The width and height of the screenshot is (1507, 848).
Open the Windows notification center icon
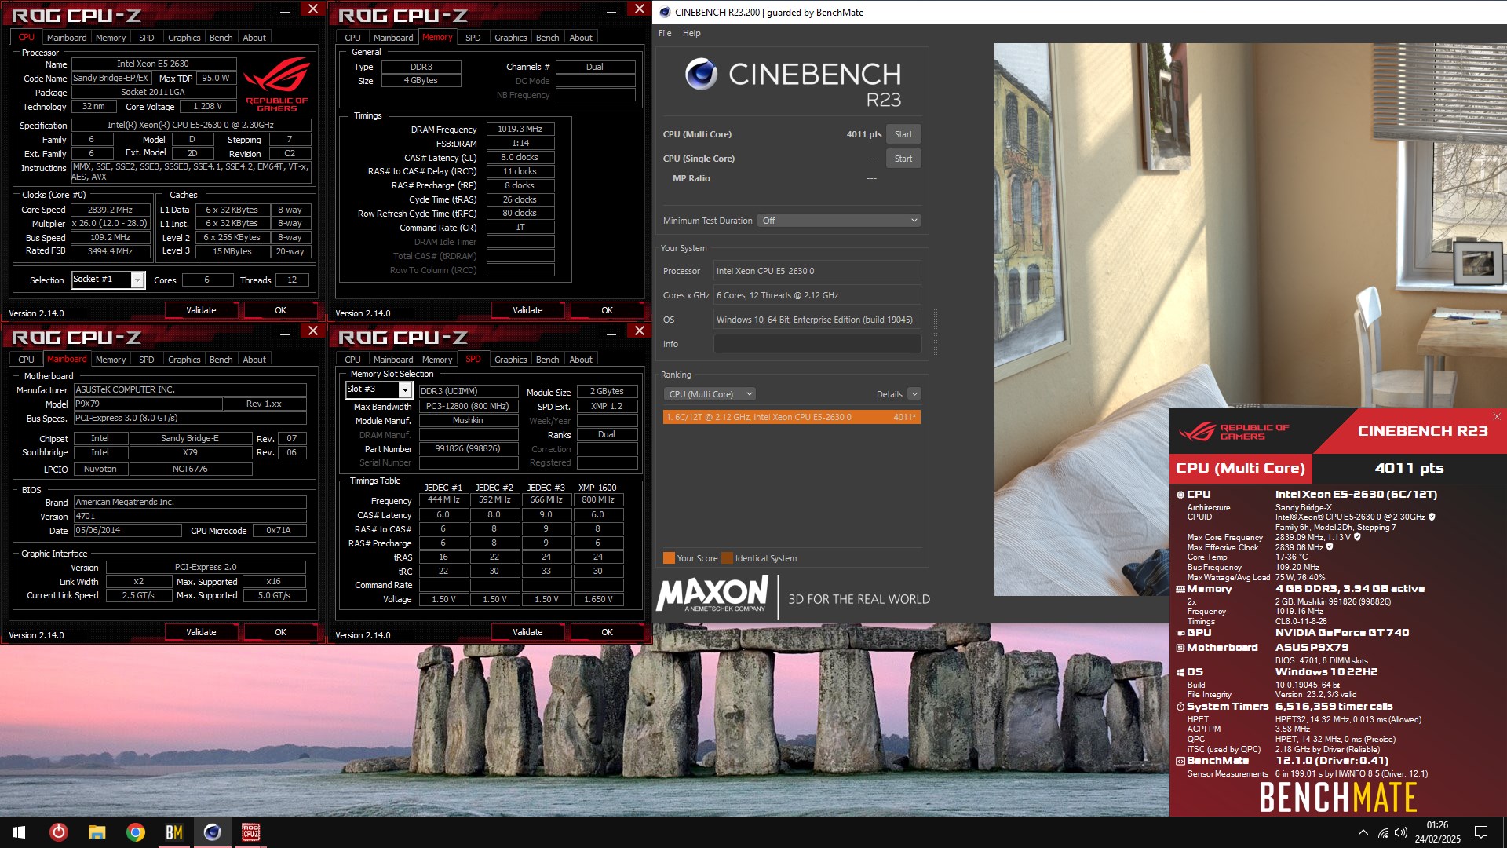pyautogui.click(x=1481, y=832)
